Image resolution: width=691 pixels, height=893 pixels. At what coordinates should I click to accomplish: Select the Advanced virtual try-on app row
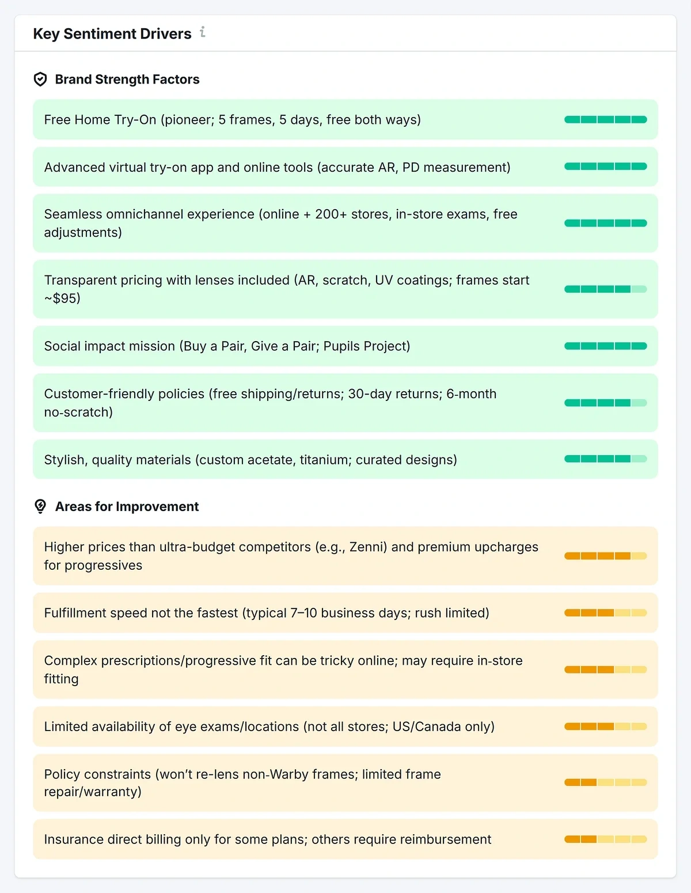(277, 168)
